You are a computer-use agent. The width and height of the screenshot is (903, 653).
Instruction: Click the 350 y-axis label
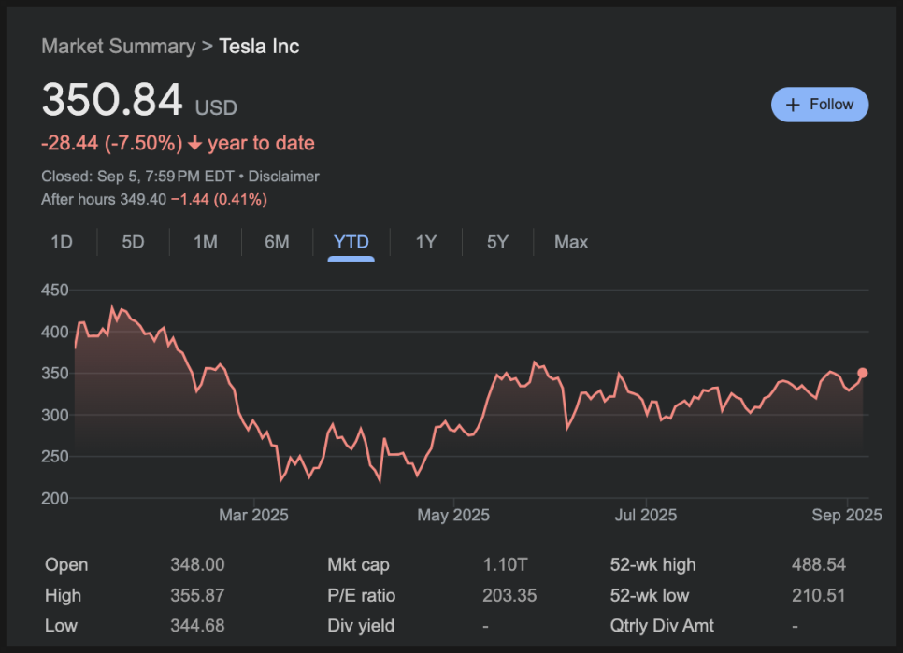click(x=55, y=374)
